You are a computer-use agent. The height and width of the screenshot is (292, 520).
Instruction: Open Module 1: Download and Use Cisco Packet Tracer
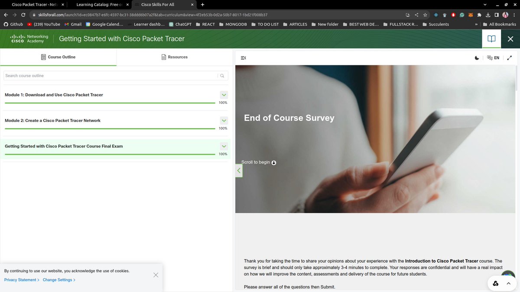click(54, 95)
